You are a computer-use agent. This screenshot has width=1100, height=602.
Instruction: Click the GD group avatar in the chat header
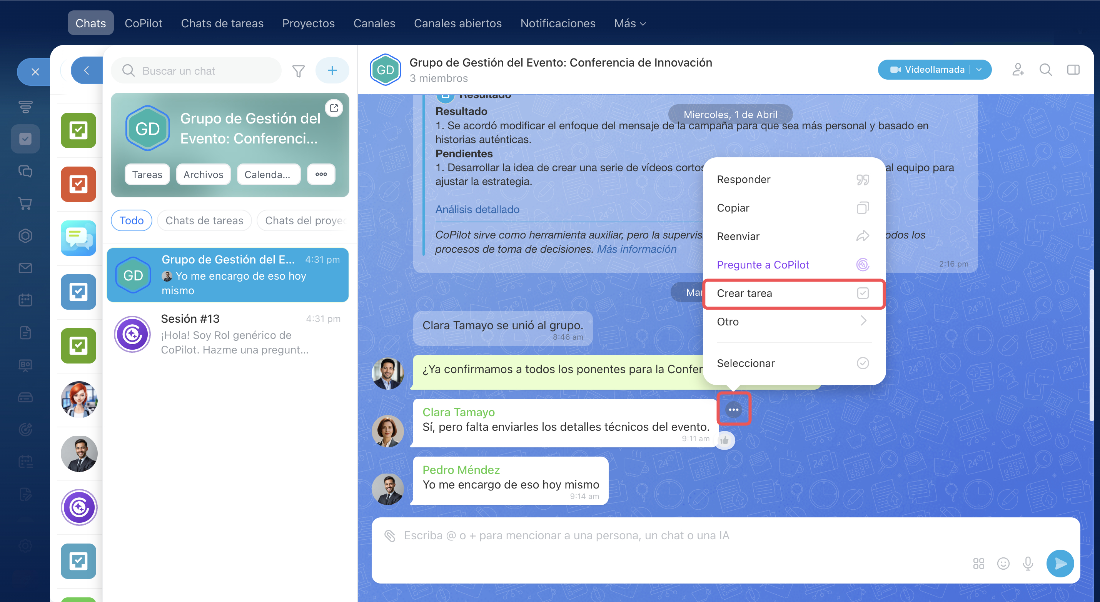pos(386,70)
